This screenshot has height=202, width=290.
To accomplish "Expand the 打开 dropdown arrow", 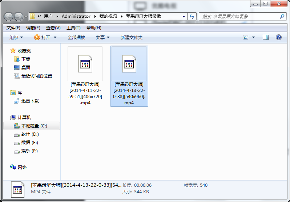I will tap(55, 38).
